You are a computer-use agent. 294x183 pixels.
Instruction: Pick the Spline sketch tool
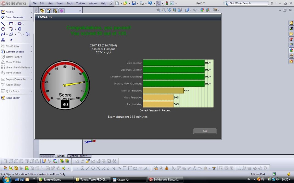click(3, 34)
